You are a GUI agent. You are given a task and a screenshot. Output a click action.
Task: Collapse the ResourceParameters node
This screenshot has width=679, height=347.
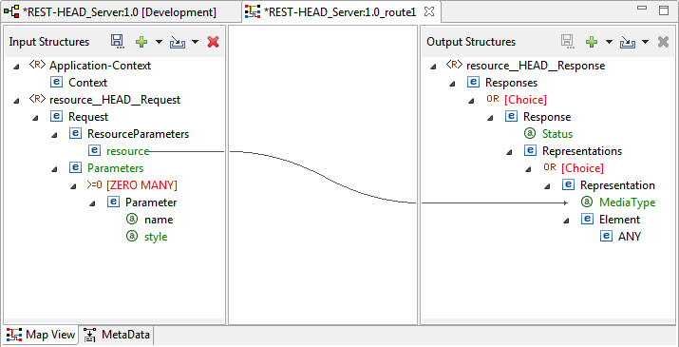54,135
